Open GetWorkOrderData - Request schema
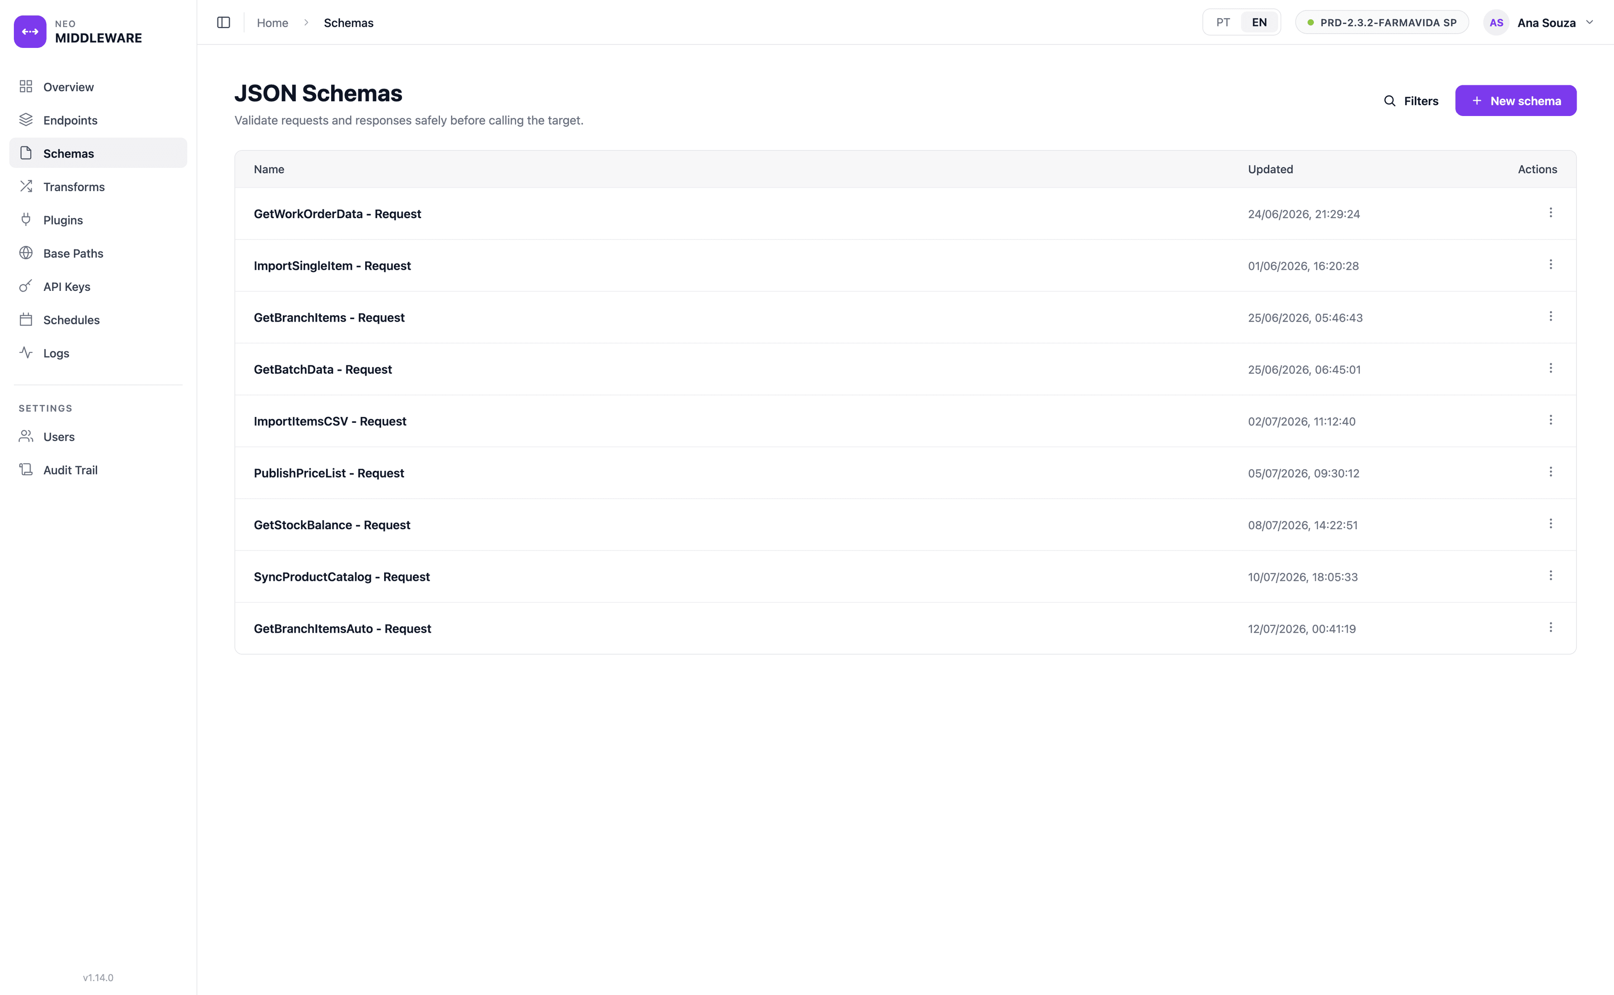Screen dimensions: 1614x995 click(x=338, y=214)
